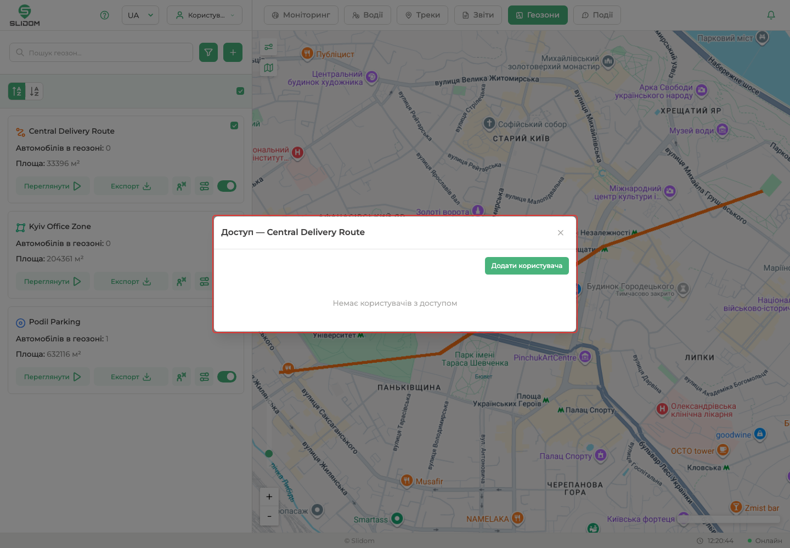Click Переглянути for Kyiv Office Zone
The height and width of the screenshot is (548, 790).
click(x=53, y=282)
